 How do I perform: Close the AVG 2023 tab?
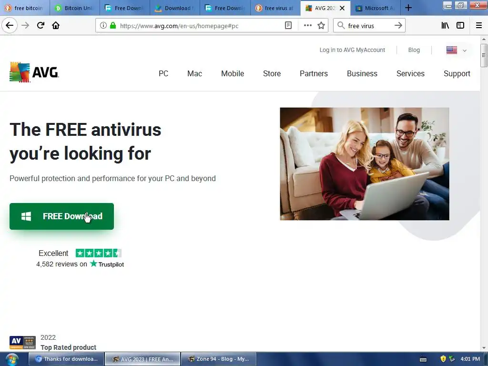click(342, 8)
